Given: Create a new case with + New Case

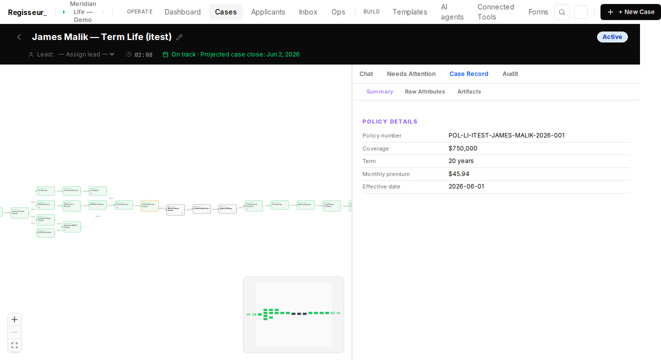Looking at the screenshot, I should tap(630, 12).
